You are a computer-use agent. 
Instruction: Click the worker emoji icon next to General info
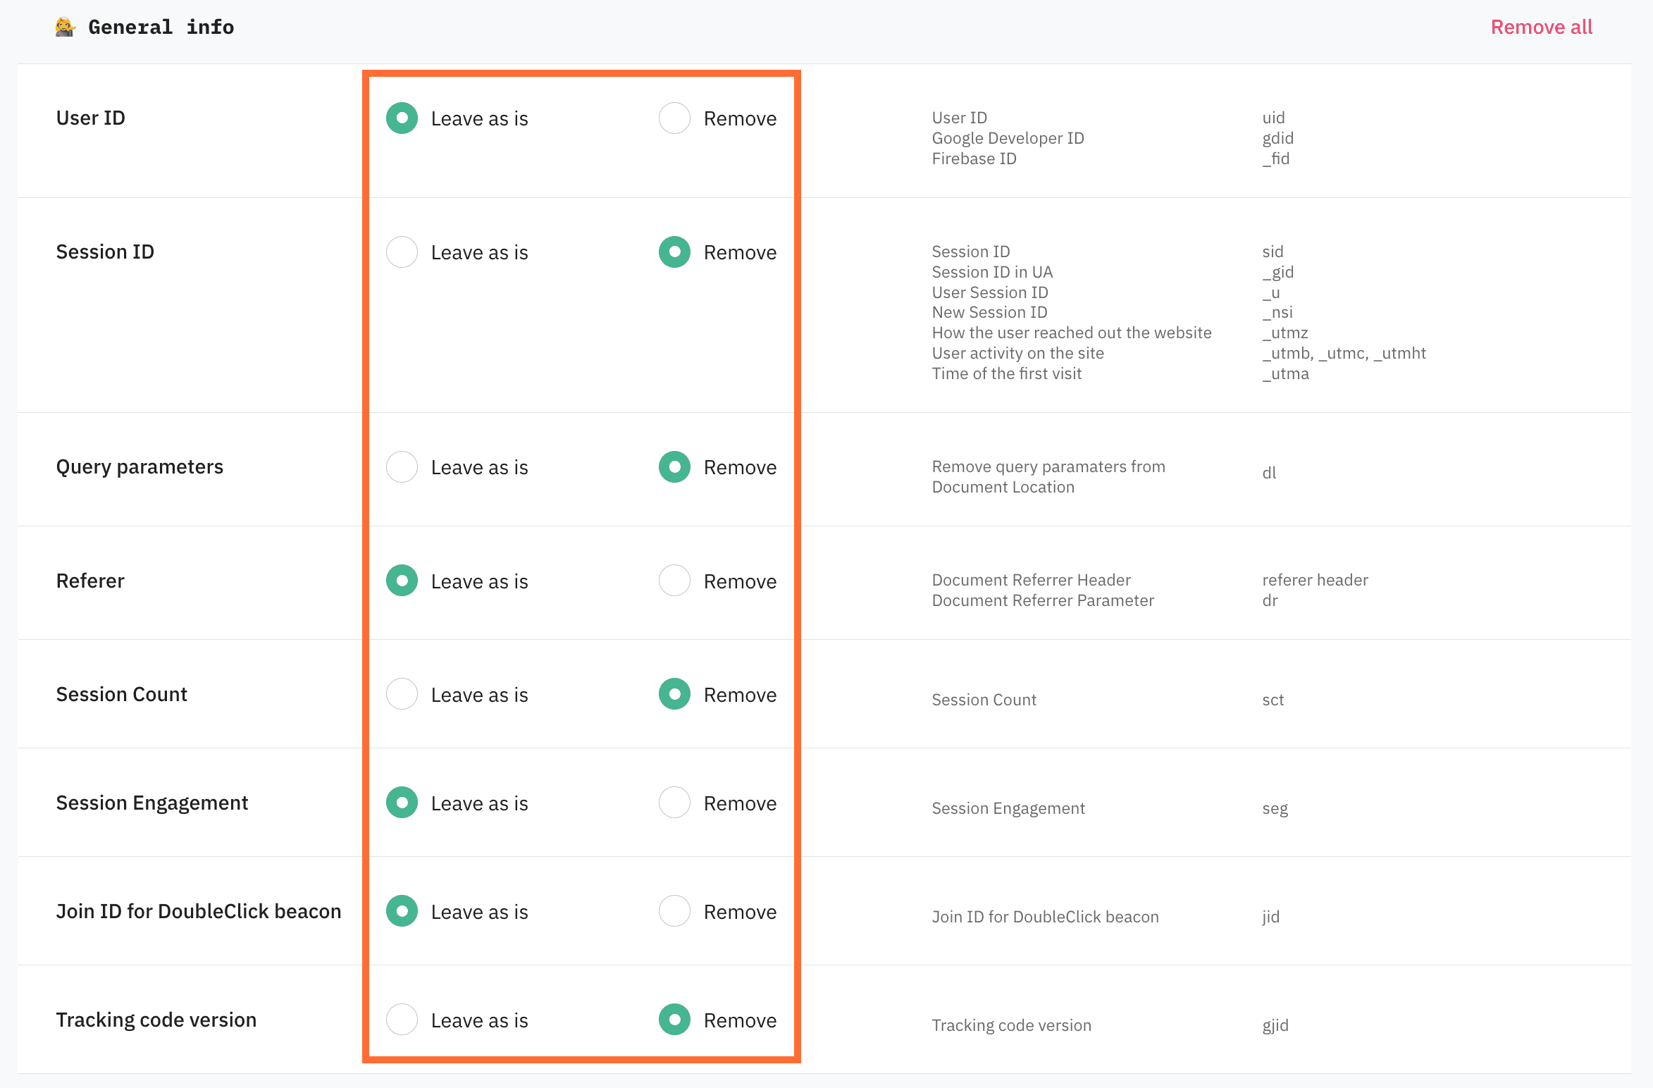tap(64, 27)
